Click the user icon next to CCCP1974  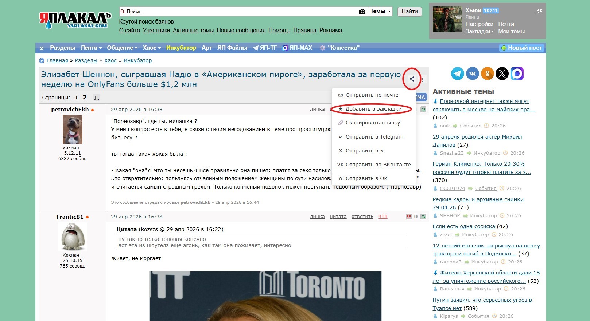[x=435, y=189]
